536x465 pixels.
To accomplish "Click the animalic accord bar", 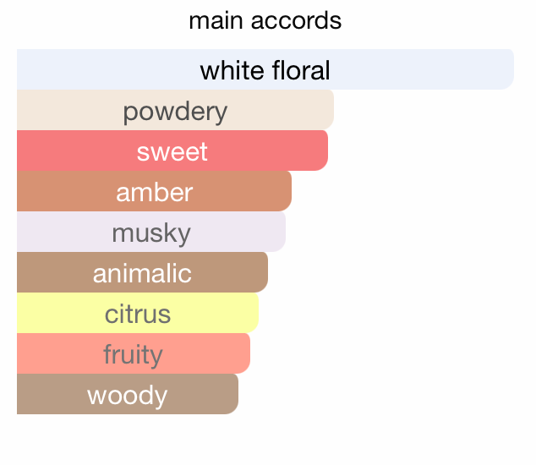I will pos(142,272).
